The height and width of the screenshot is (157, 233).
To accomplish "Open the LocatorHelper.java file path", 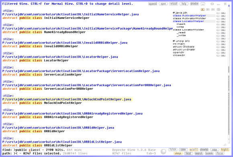I will (x=60, y=57).
